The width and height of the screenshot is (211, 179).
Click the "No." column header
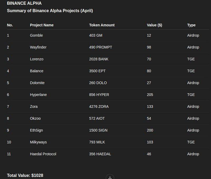pyautogui.click(x=10, y=25)
